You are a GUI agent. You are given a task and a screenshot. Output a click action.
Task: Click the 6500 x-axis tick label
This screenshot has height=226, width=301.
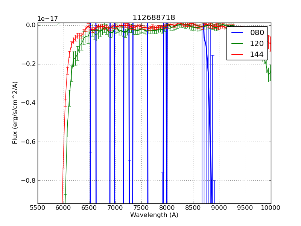coord(90,207)
